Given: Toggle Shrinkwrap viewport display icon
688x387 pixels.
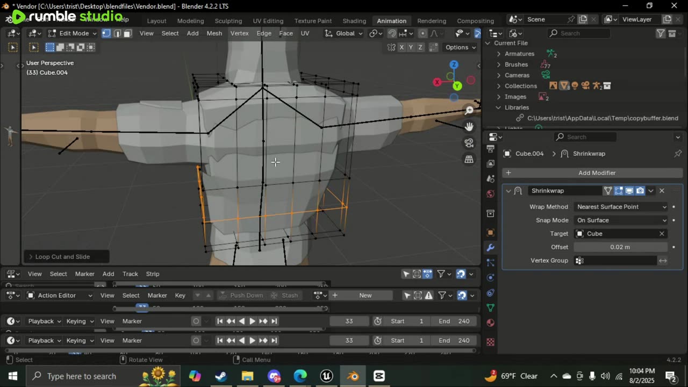Looking at the screenshot, I should [629, 191].
